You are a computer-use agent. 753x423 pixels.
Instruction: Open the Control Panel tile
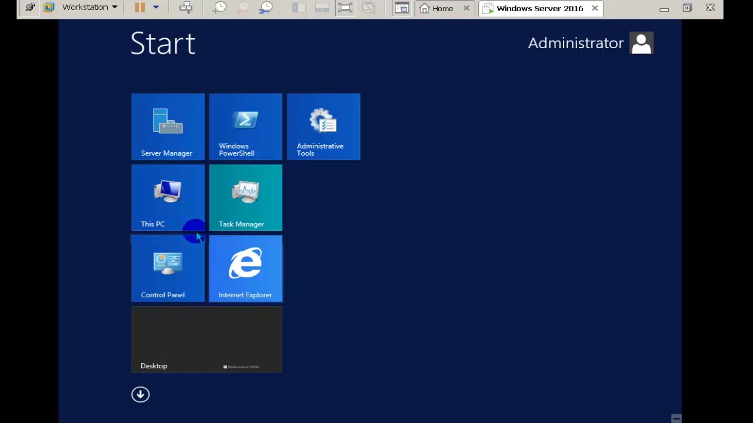point(168,268)
